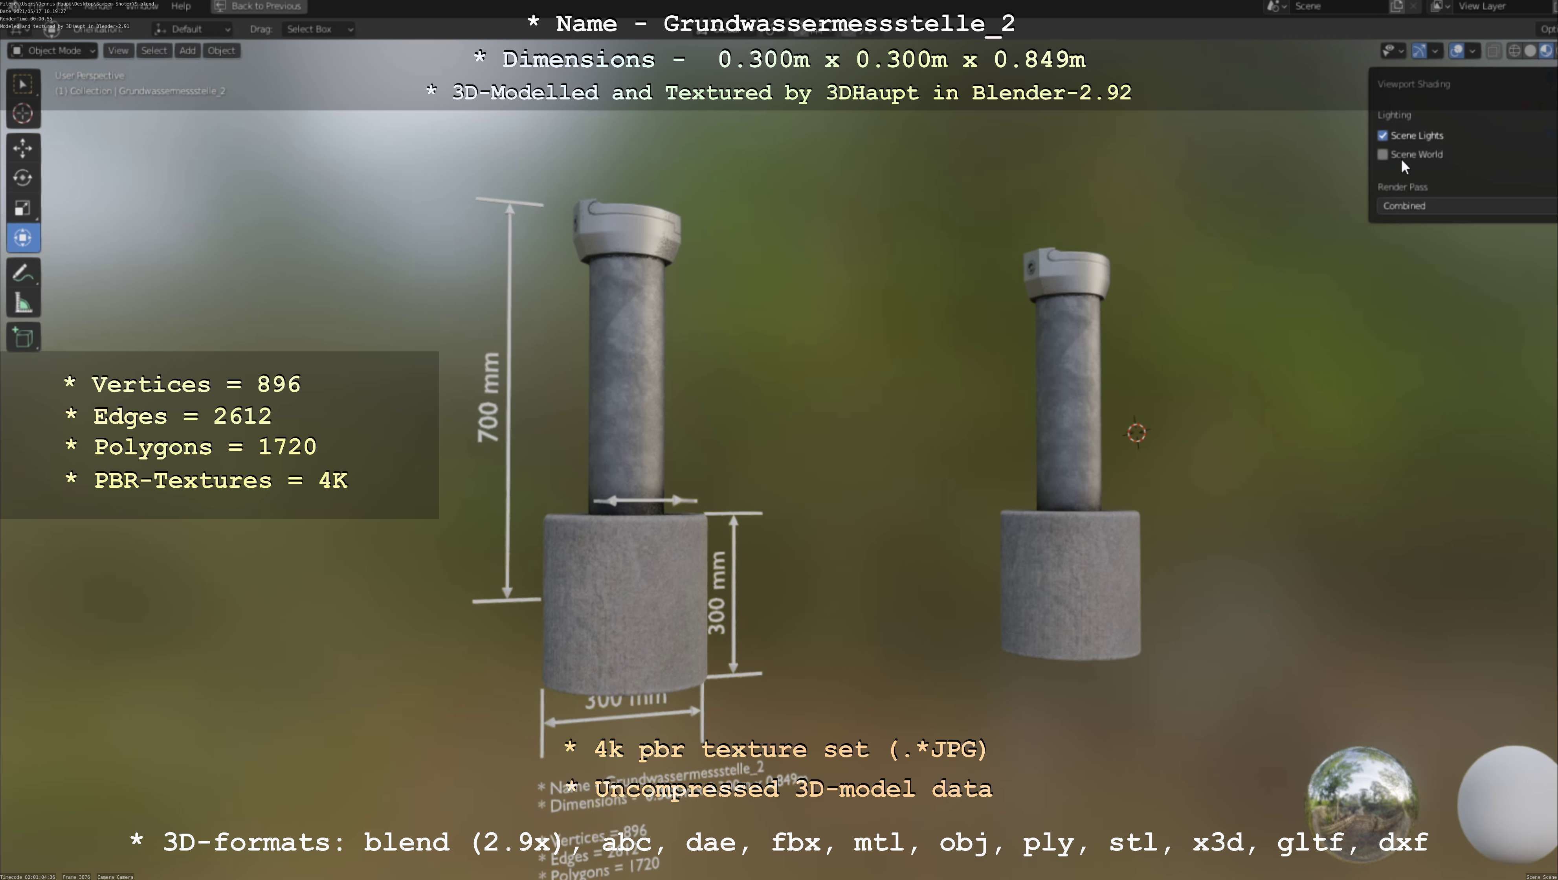Click the Viewport Shading panel title

pos(1413,84)
